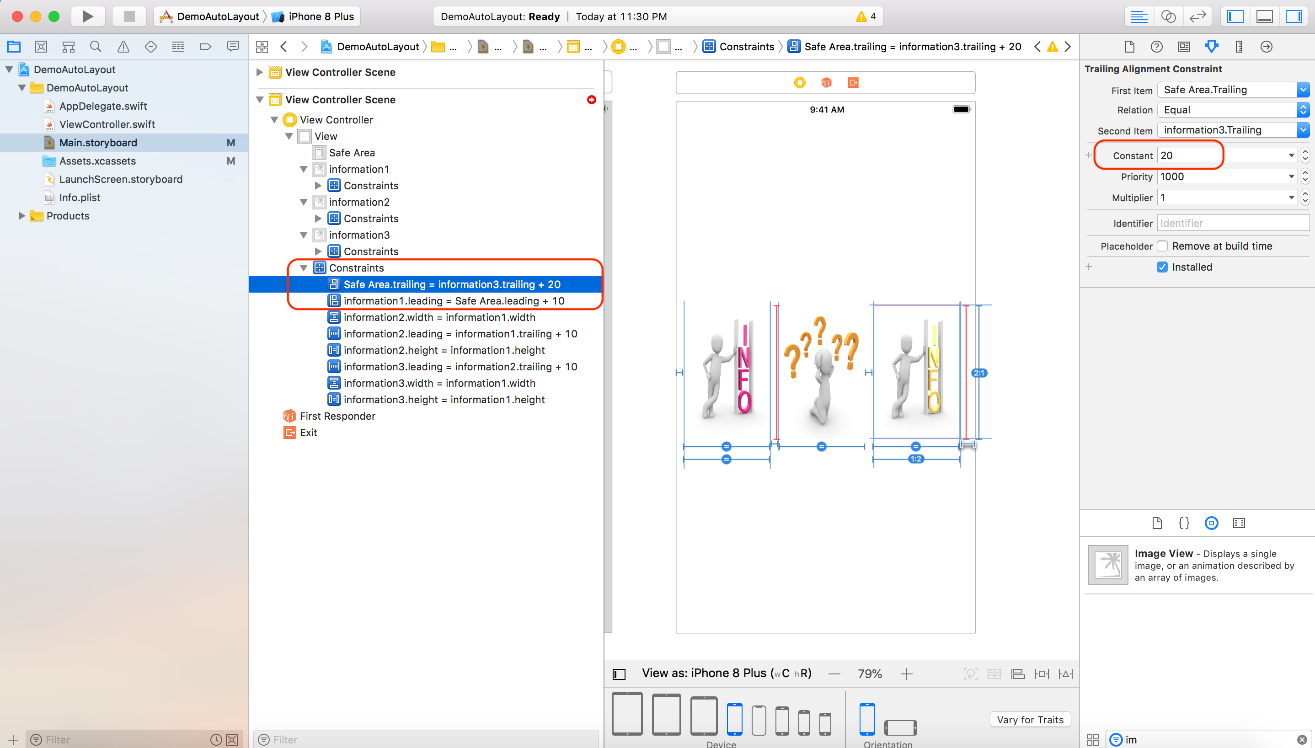Toggle the right inspector panel visibility
This screenshot has width=1315, height=748.
(1294, 16)
